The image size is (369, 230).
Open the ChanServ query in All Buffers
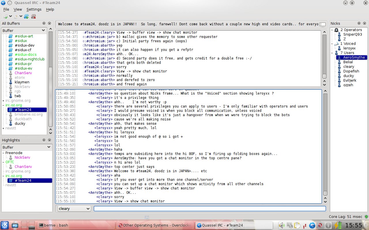(23, 73)
